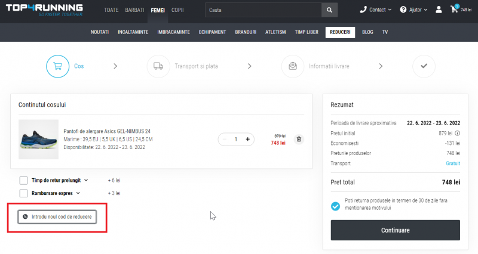The width and height of the screenshot is (478, 254).
Task: Click the Cauta search input field
Action: click(x=263, y=10)
